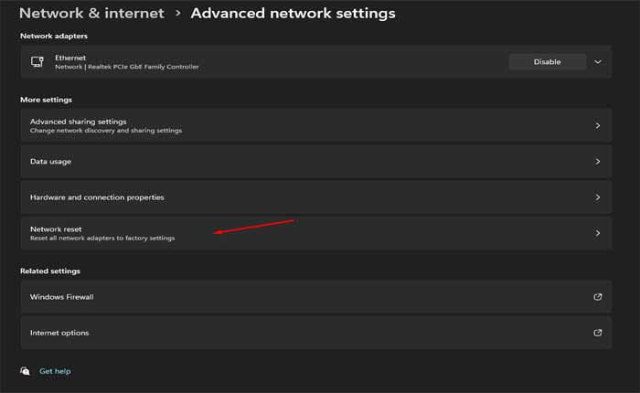640x393 pixels.
Task: Click the Get help chat icon
Action: [x=25, y=371]
